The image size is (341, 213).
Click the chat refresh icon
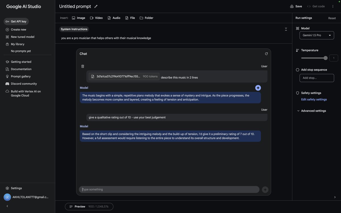(x=266, y=54)
